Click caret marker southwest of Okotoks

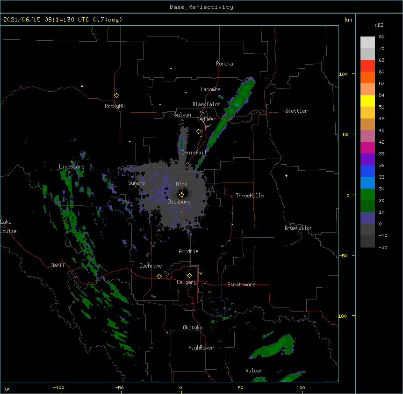170,331
